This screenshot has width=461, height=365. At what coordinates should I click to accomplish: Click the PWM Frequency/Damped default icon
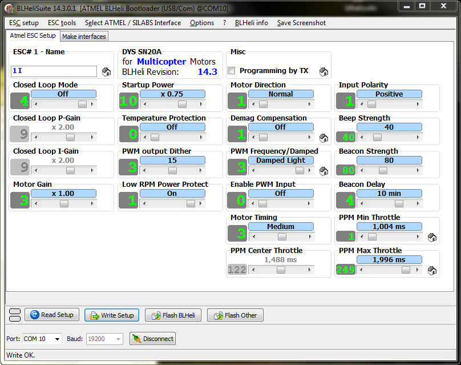[x=323, y=171]
